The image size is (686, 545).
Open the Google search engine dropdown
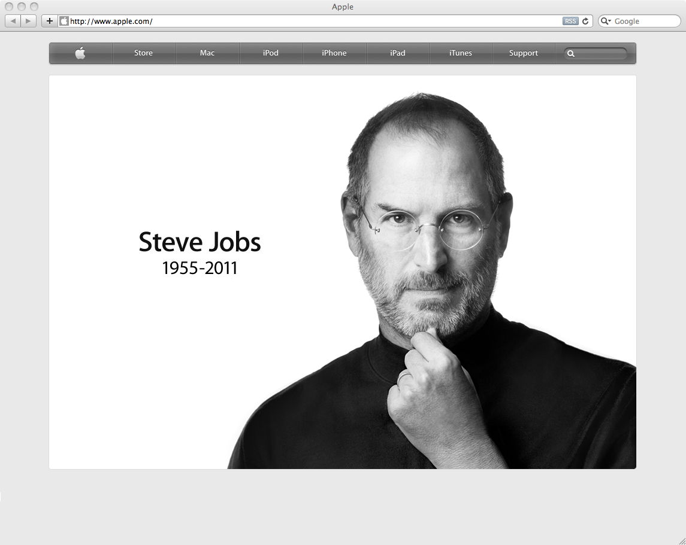click(606, 21)
